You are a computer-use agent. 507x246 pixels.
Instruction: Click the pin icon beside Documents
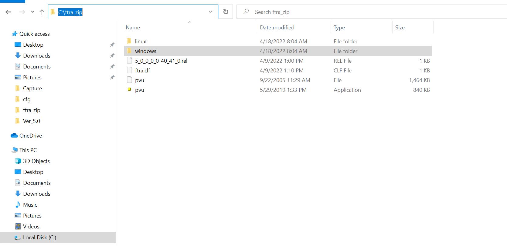pyautogui.click(x=112, y=67)
